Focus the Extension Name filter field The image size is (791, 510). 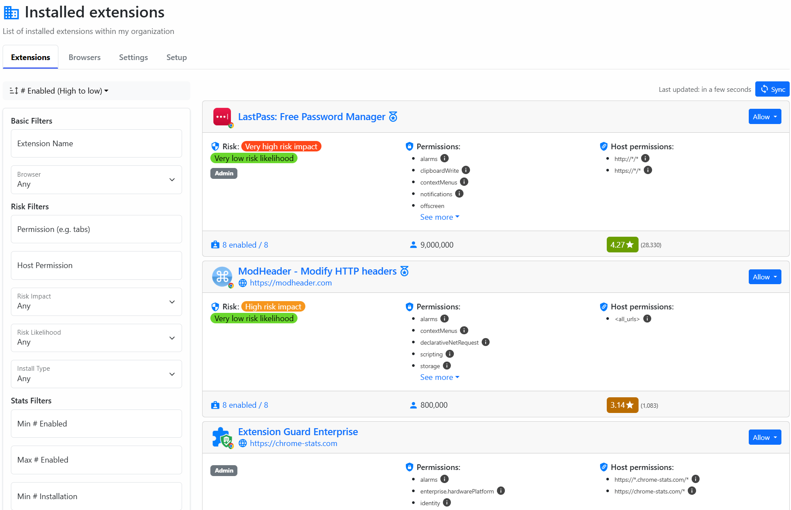coord(96,144)
